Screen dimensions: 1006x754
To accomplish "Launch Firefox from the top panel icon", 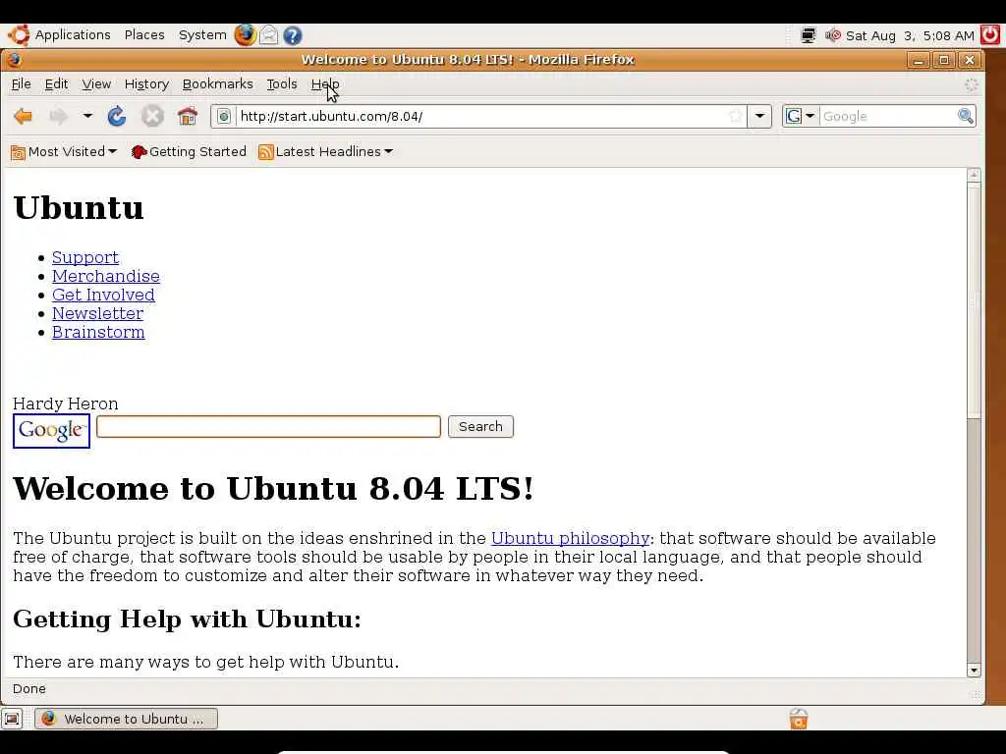I will [x=245, y=35].
